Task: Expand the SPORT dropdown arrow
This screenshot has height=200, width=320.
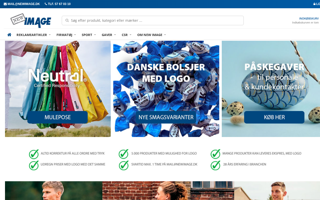Action: [x=95, y=35]
